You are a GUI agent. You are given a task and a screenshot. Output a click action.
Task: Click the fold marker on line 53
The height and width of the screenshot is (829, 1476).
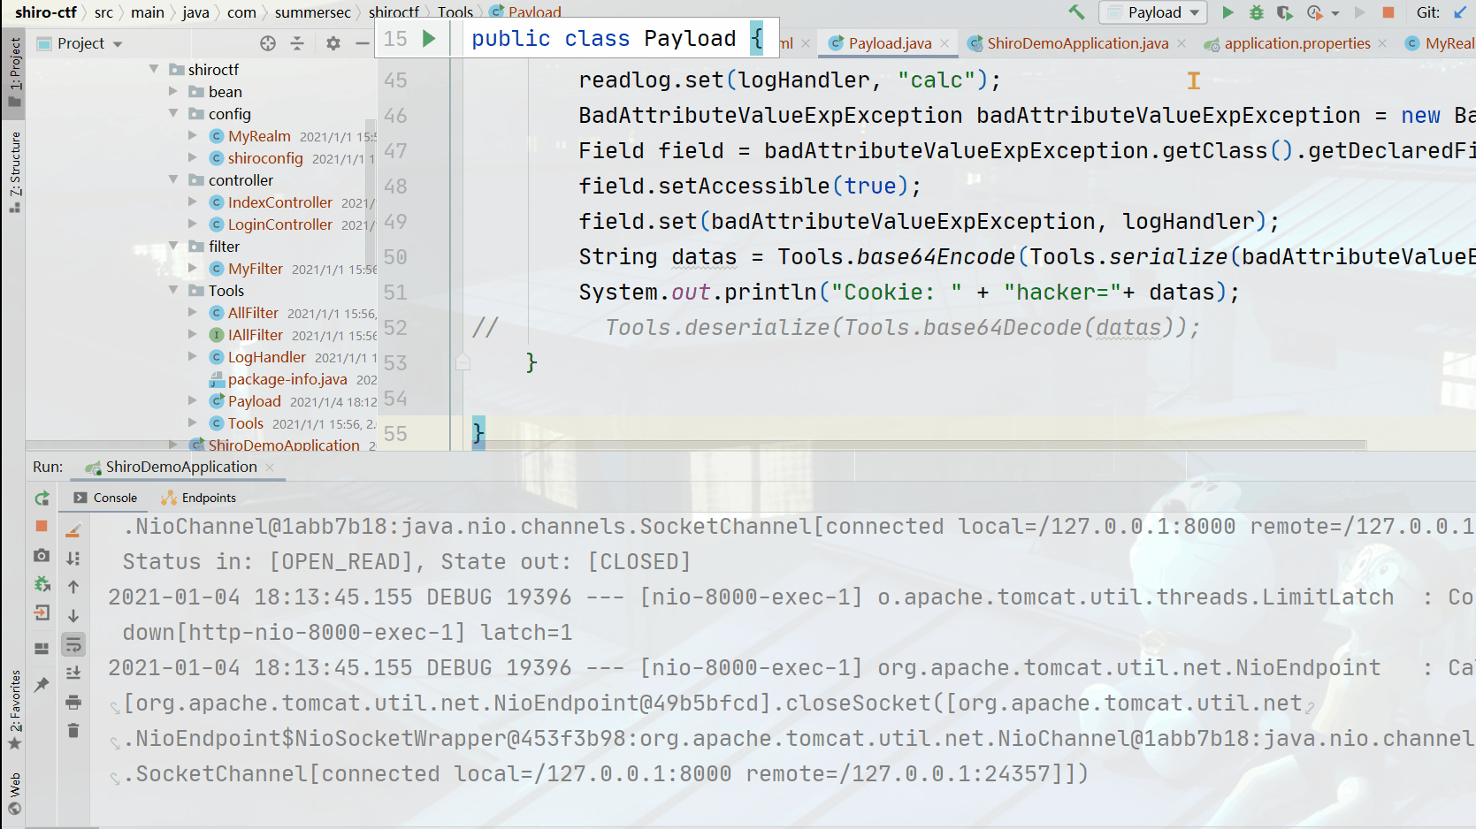[x=463, y=362]
